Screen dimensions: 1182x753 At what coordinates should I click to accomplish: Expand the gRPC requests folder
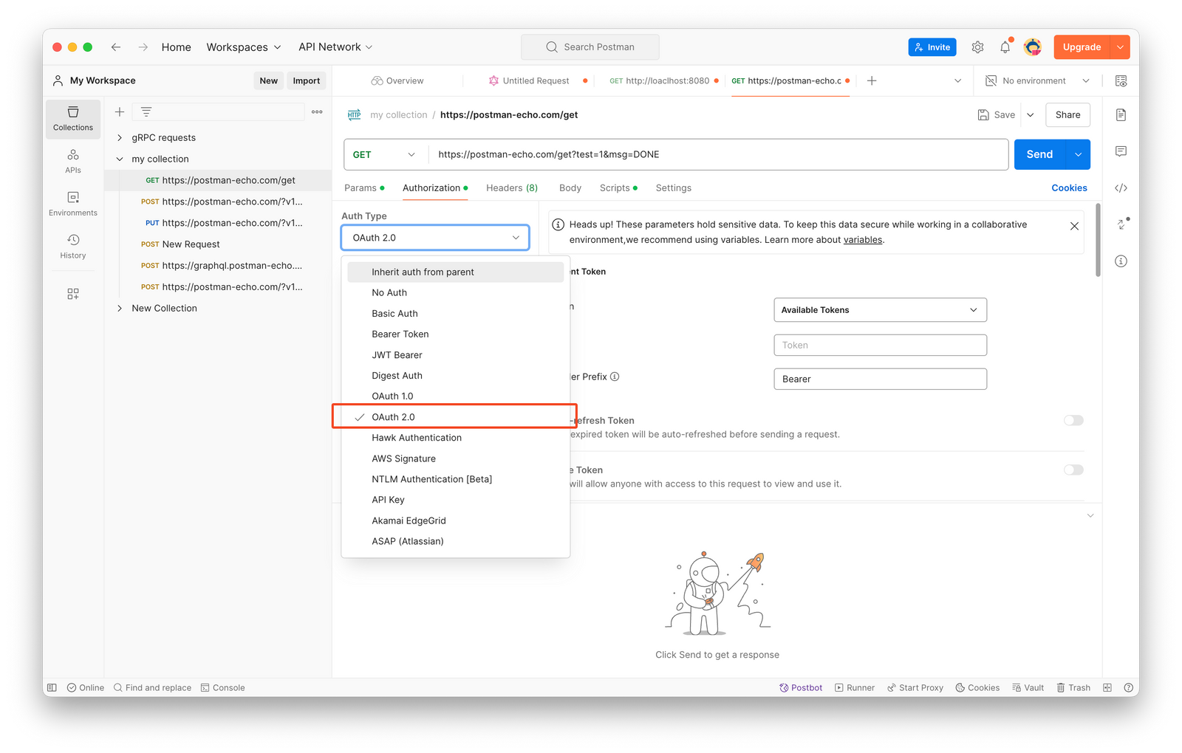coord(120,138)
